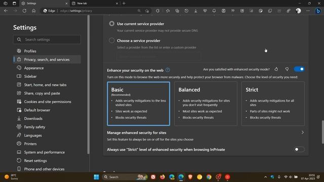Open Appearance settings section
Screen dimensions: 324x182
pyautogui.click(x=47, y=68)
